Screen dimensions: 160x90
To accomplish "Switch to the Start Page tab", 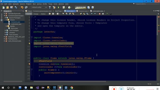I will coord(58,11).
